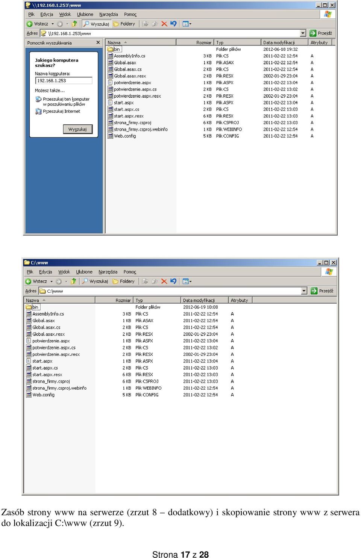
Task: Click Copy To icon in network window
Action: pos(155,24)
